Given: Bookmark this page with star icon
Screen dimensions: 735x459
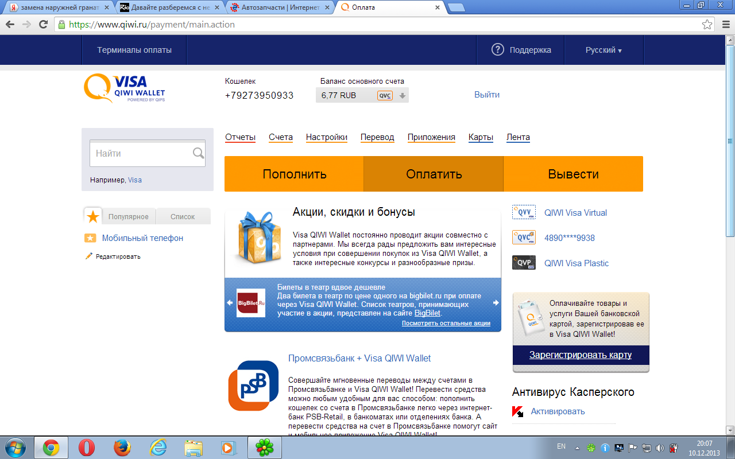Looking at the screenshot, I should (x=707, y=25).
